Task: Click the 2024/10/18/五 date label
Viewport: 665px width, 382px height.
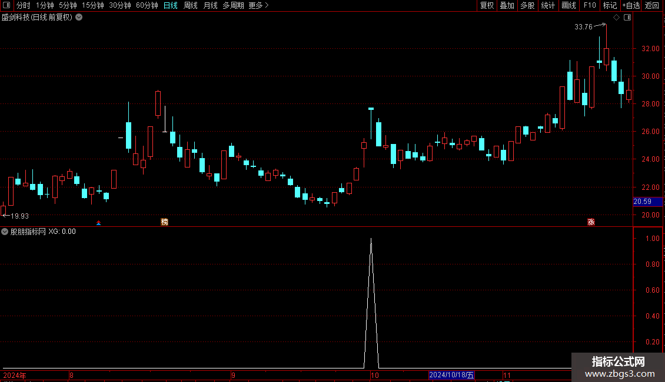Action: (x=451, y=375)
